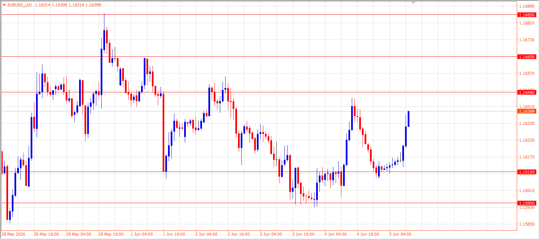Click the '1 Jun 16:00' time label
Screen dimensions: 539x239
174,234
